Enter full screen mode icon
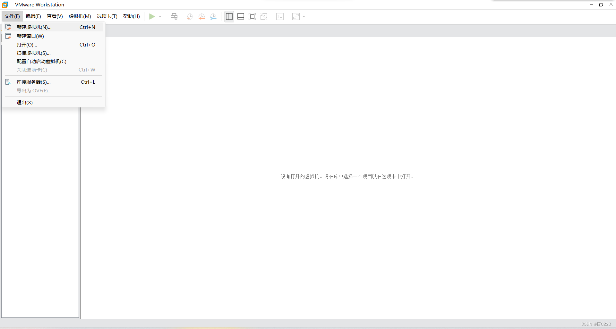Image resolution: width=616 pixels, height=329 pixels. (x=252, y=16)
